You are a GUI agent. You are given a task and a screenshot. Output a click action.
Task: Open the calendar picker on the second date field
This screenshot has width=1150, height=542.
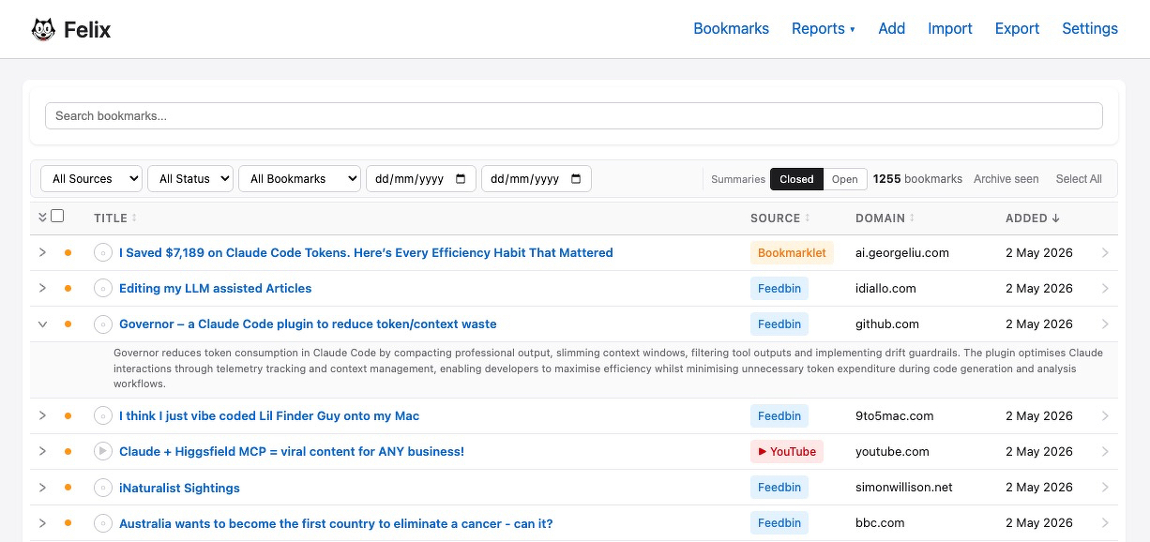(576, 178)
